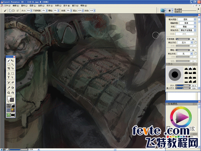Select the Layer Adjuster tool
Viewport: 201px width, 151px height.
12,60
